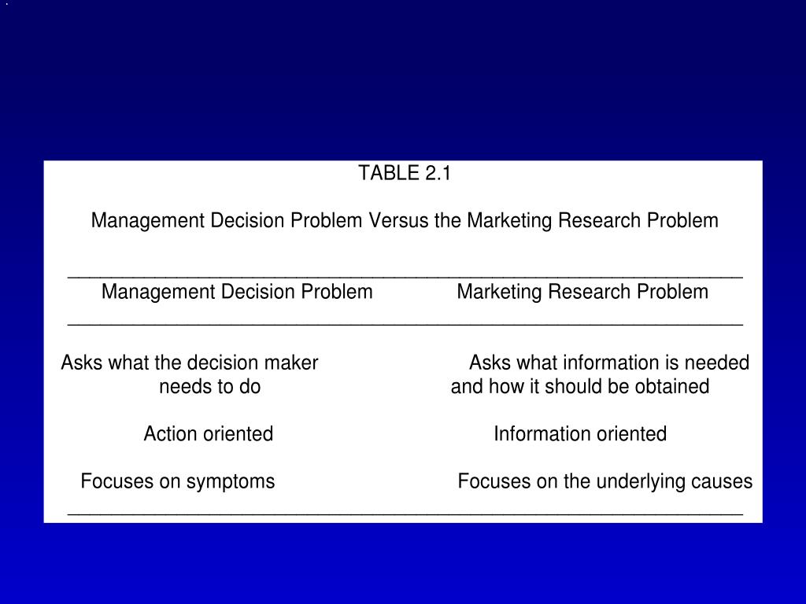
Task: Click the horizontal rule below column headers
Action: click(405, 325)
